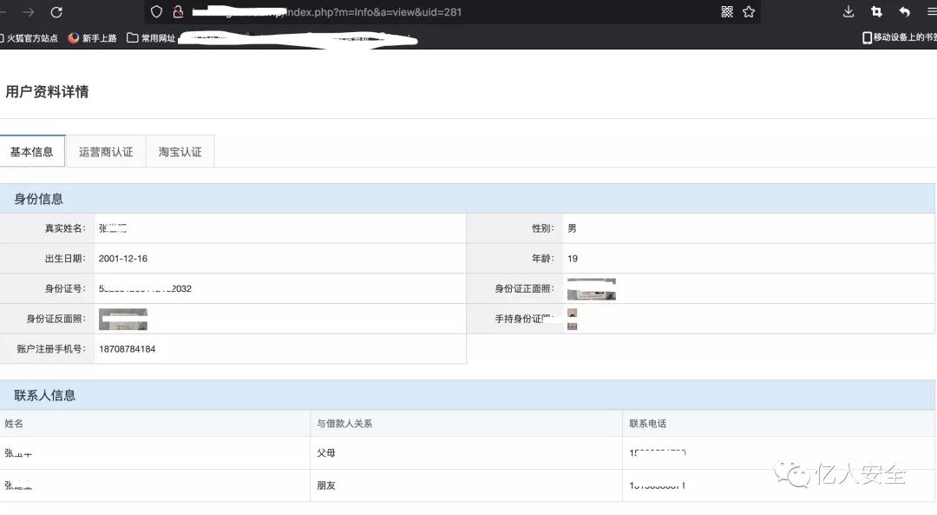Viewport: 937px width, 515px height.
Task: Bookmark this page with the star icon
Action: [748, 12]
